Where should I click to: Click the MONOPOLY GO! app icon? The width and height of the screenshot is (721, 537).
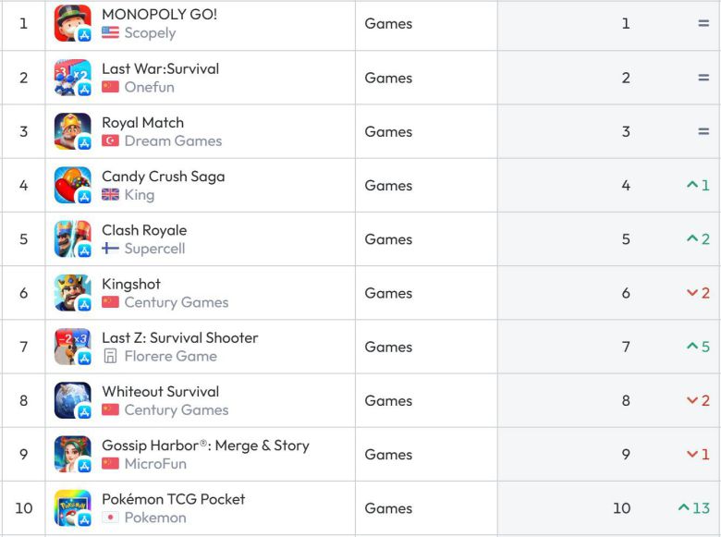[72, 24]
